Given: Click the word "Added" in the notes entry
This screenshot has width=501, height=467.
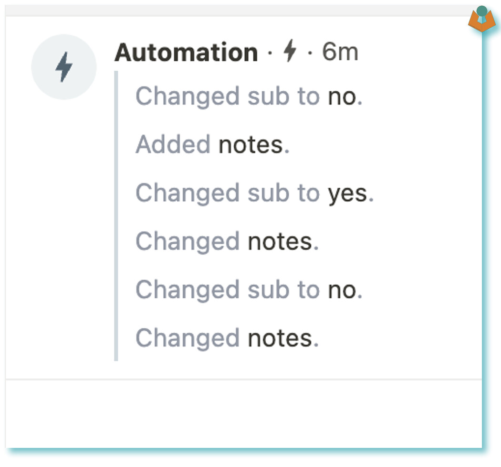Looking at the screenshot, I should click(173, 145).
